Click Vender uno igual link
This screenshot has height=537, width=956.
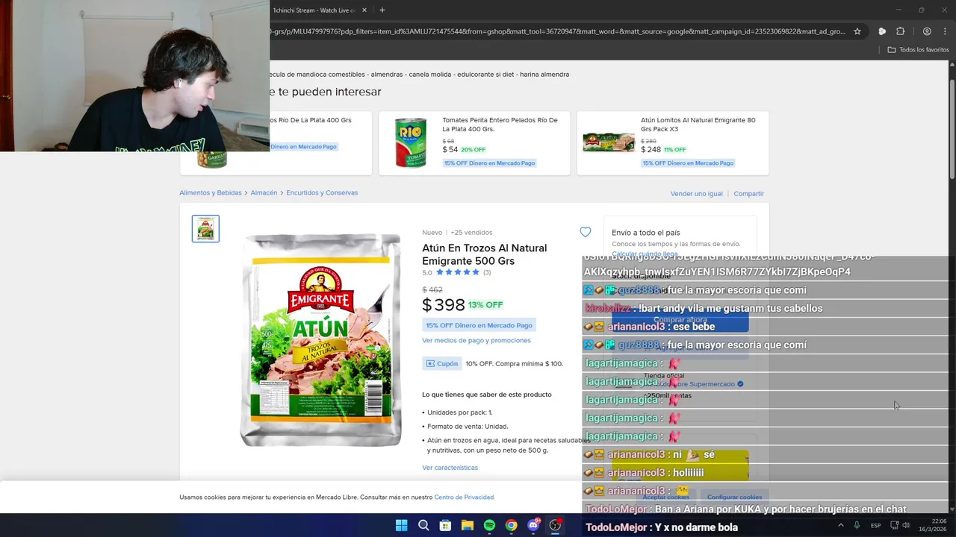pos(697,193)
